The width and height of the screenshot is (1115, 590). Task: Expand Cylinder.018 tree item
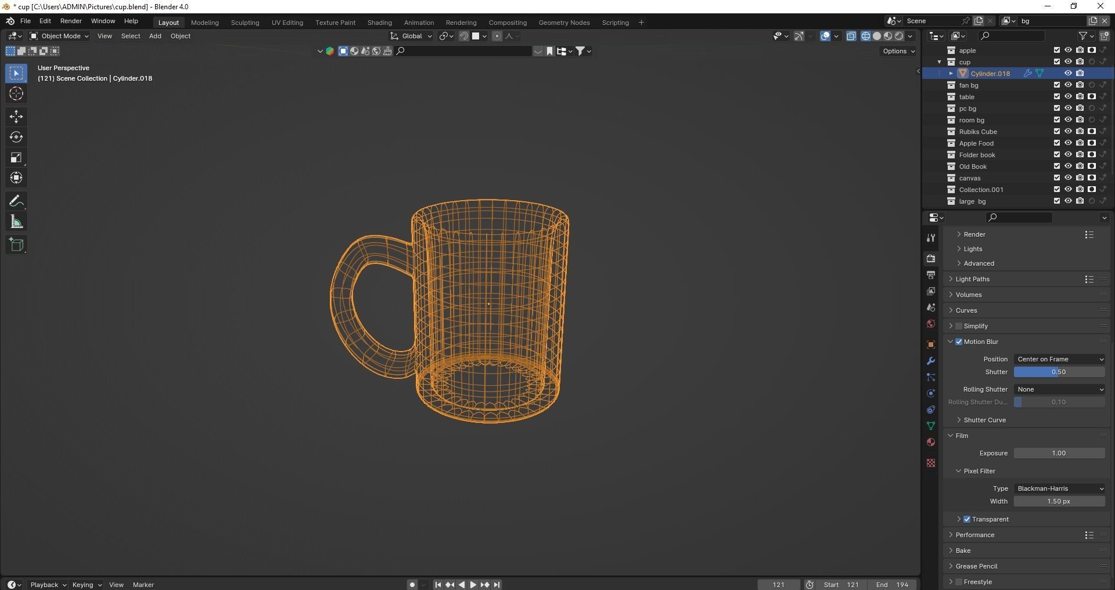951,74
